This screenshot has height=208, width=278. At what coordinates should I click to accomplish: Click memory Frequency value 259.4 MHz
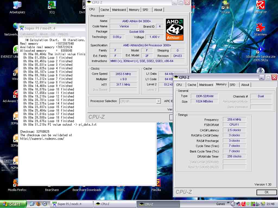click(x=234, y=119)
